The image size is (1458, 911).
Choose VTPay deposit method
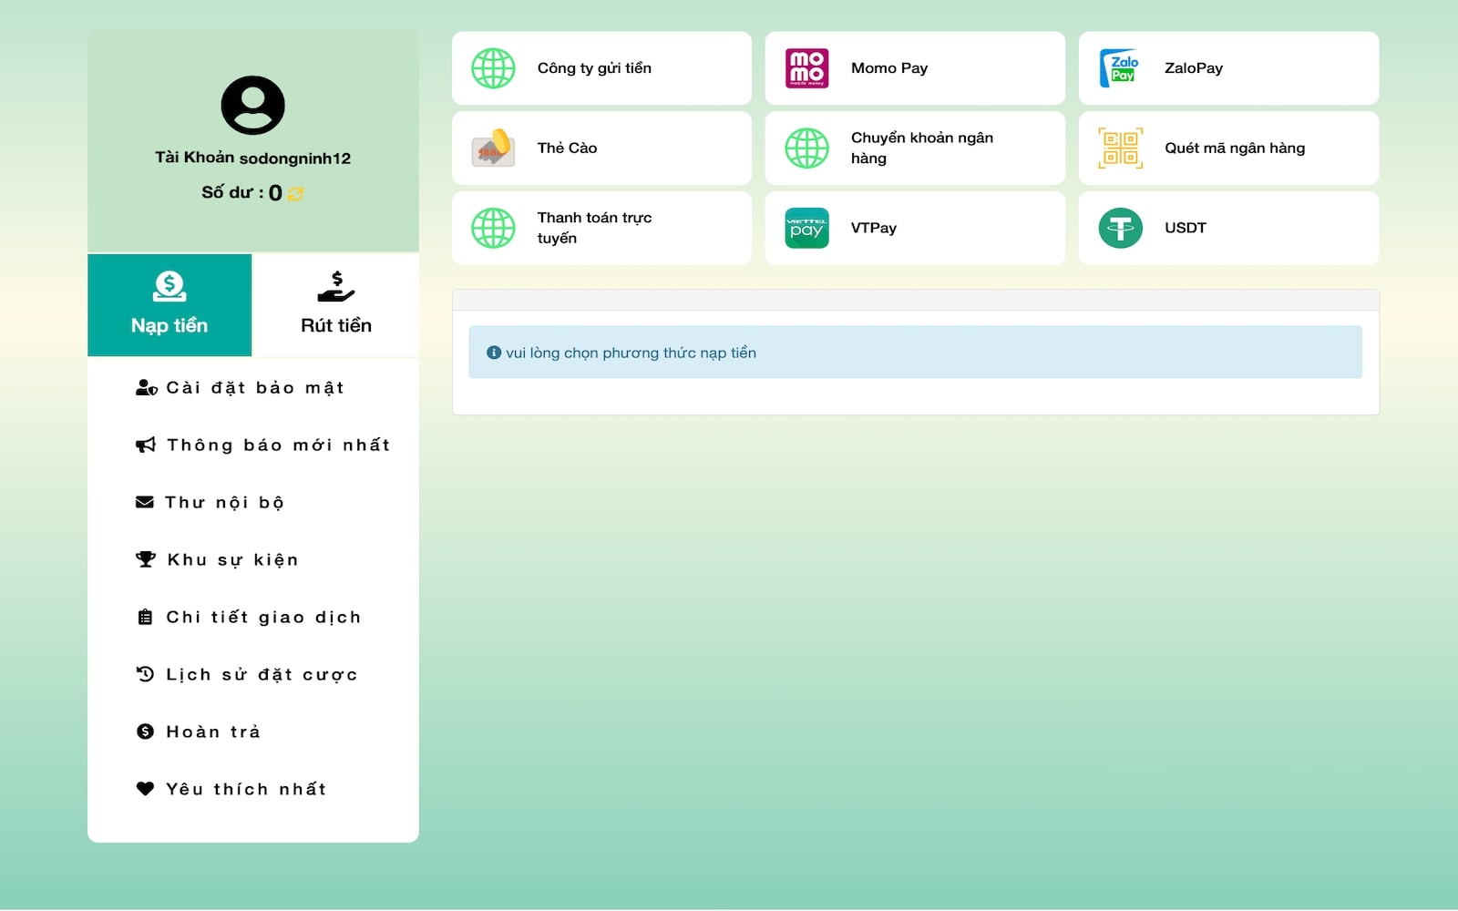tap(915, 228)
